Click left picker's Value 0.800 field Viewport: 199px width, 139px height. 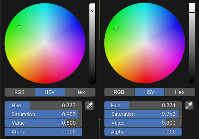pos(43,123)
